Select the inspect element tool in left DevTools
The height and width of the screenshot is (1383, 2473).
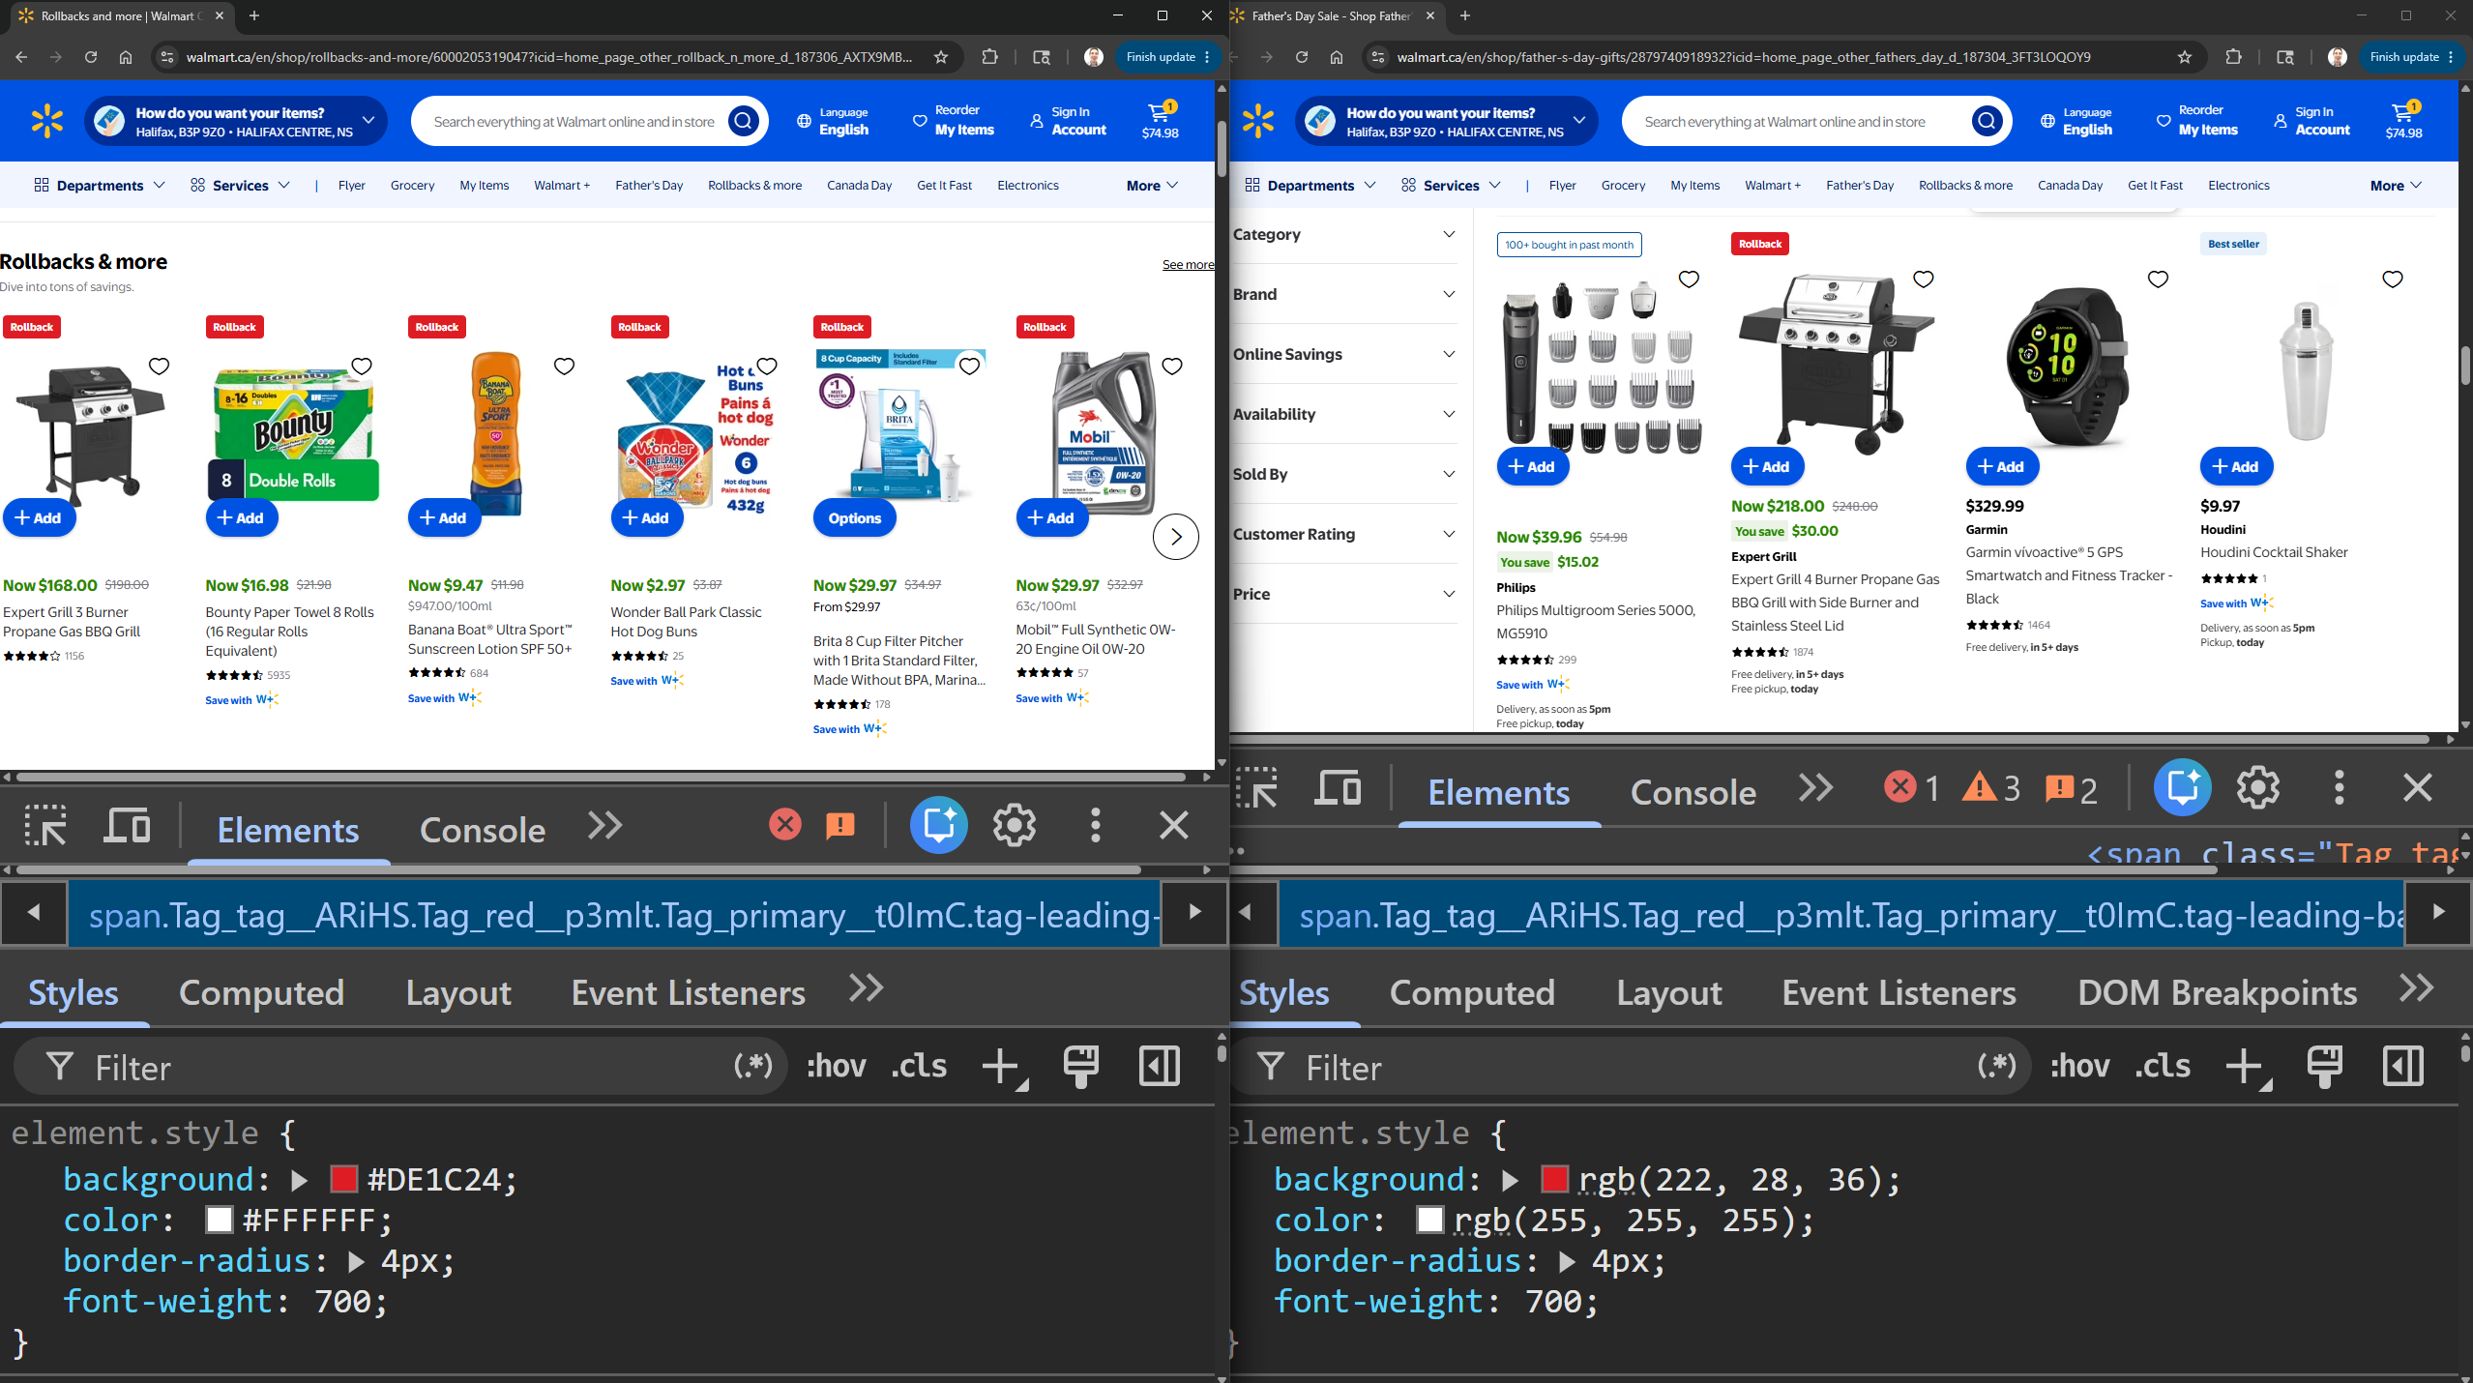click(45, 826)
